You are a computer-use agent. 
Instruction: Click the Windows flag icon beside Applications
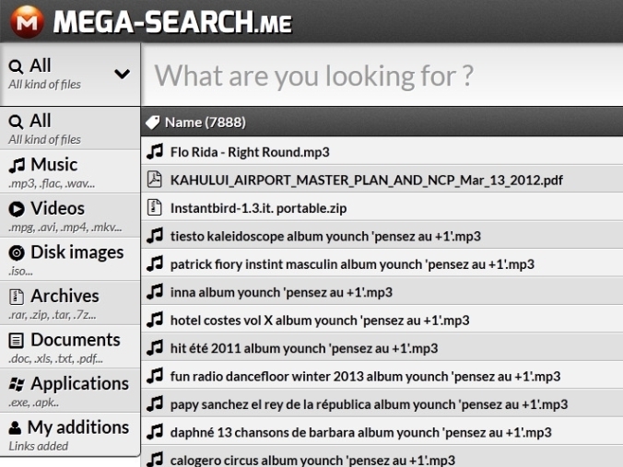click(17, 384)
